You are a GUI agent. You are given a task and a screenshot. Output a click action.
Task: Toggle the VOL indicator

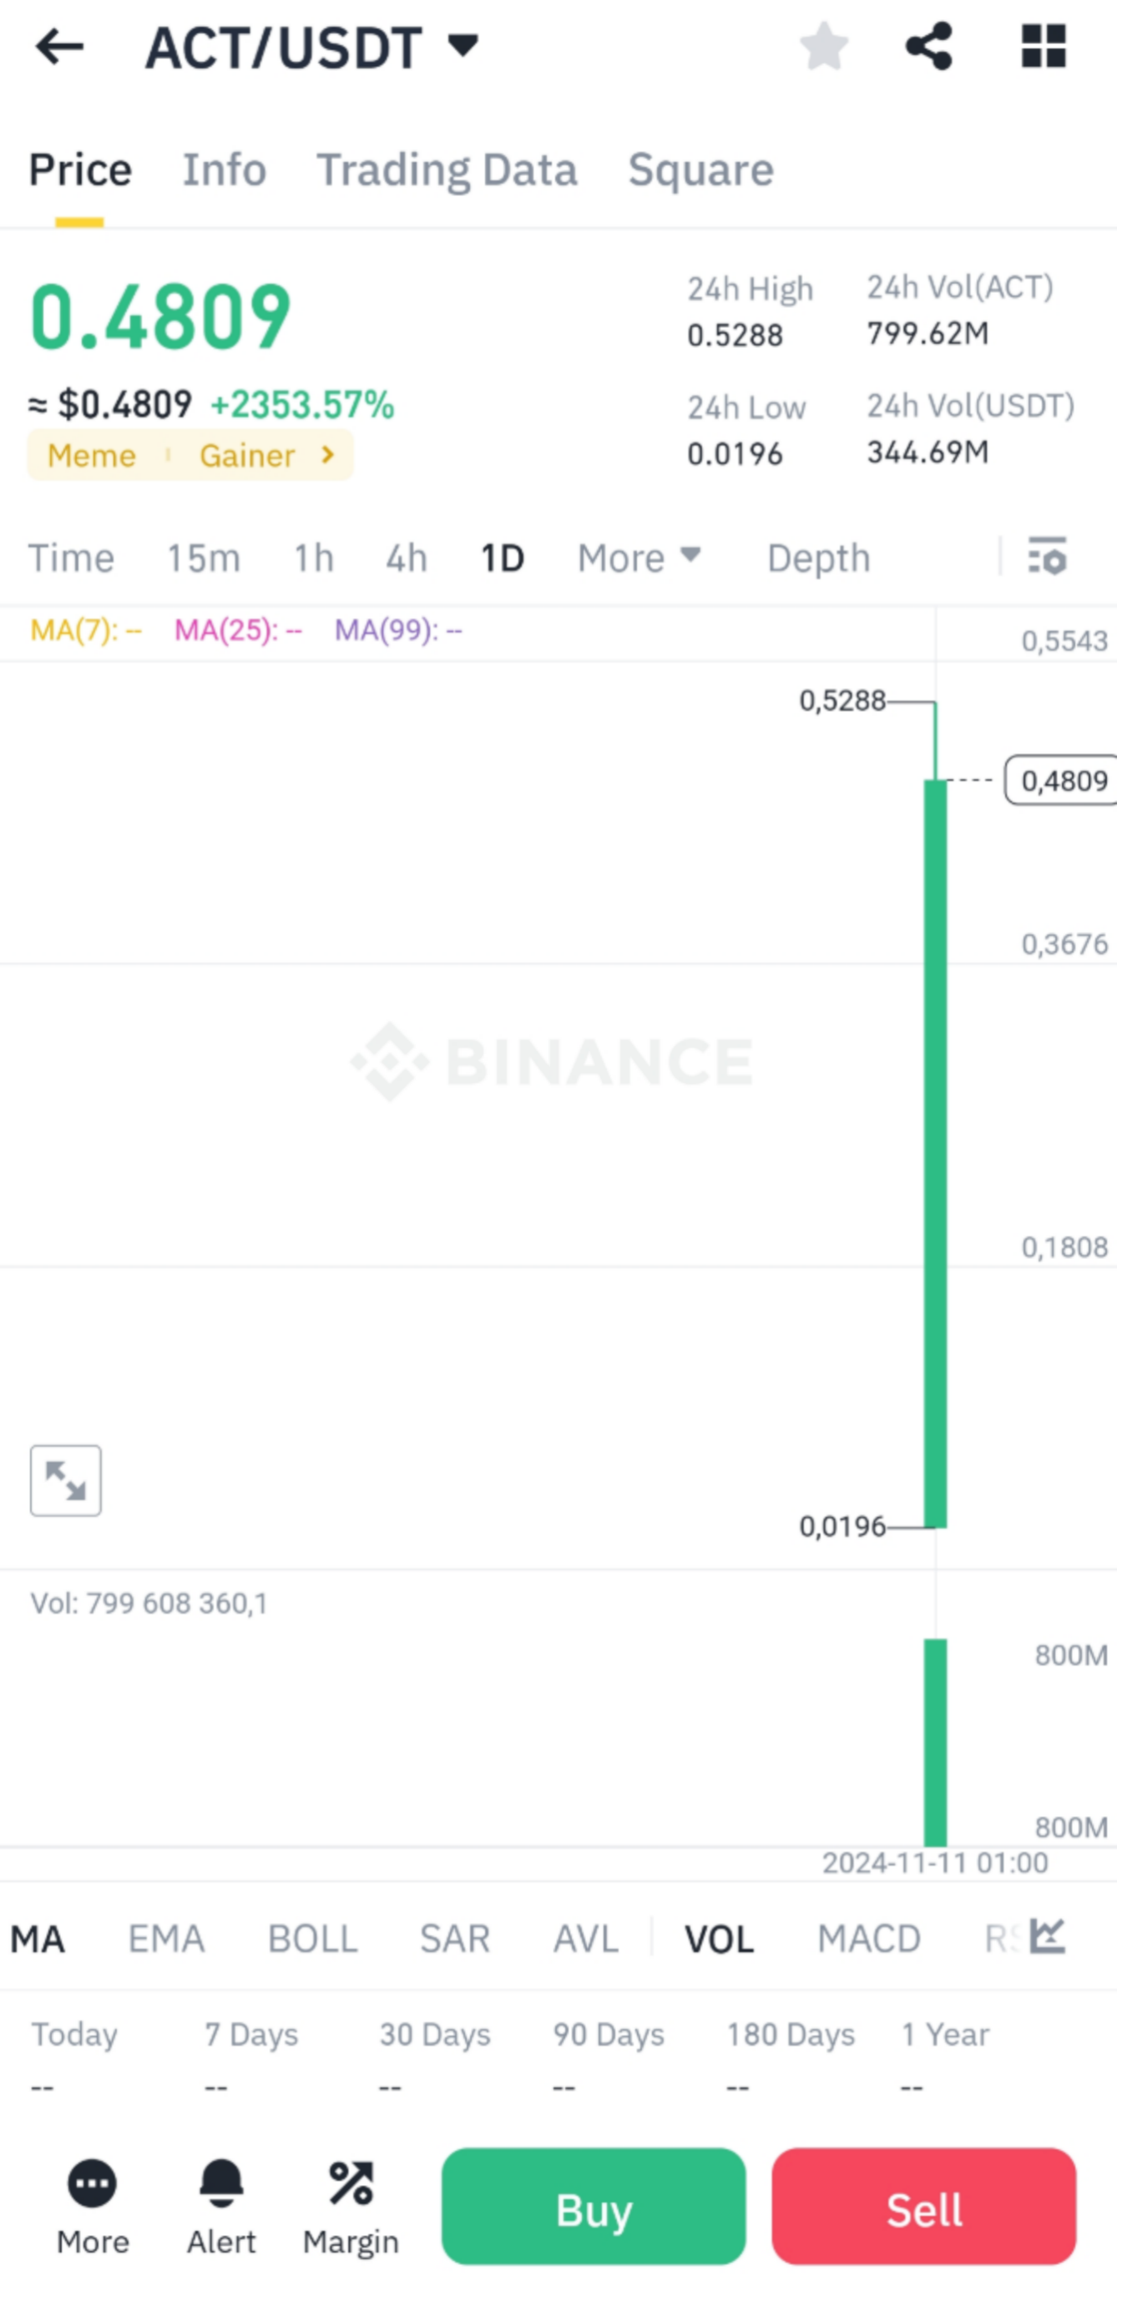pyautogui.click(x=719, y=1939)
